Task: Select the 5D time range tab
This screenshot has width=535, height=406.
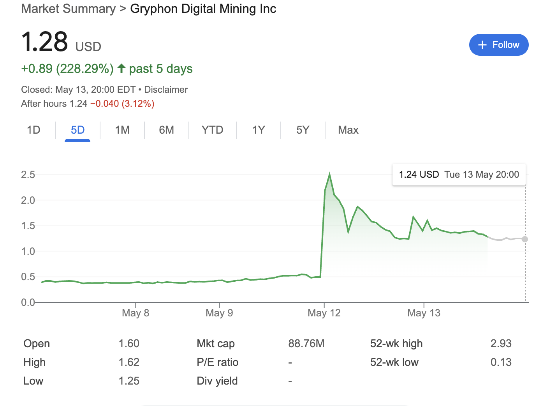Action: coord(77,130)
